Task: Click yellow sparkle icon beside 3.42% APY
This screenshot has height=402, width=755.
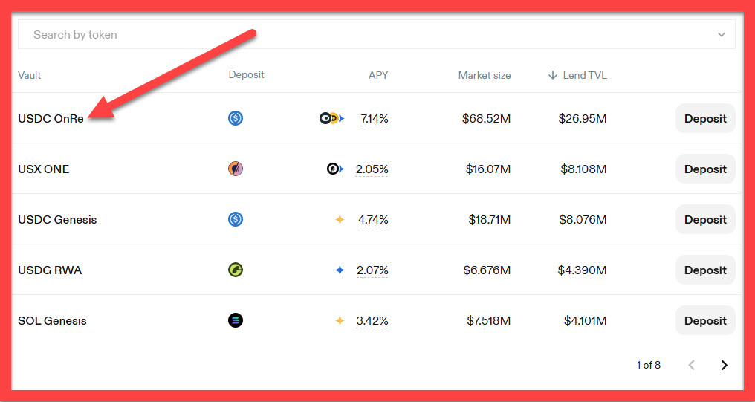Action: [340, 321]
